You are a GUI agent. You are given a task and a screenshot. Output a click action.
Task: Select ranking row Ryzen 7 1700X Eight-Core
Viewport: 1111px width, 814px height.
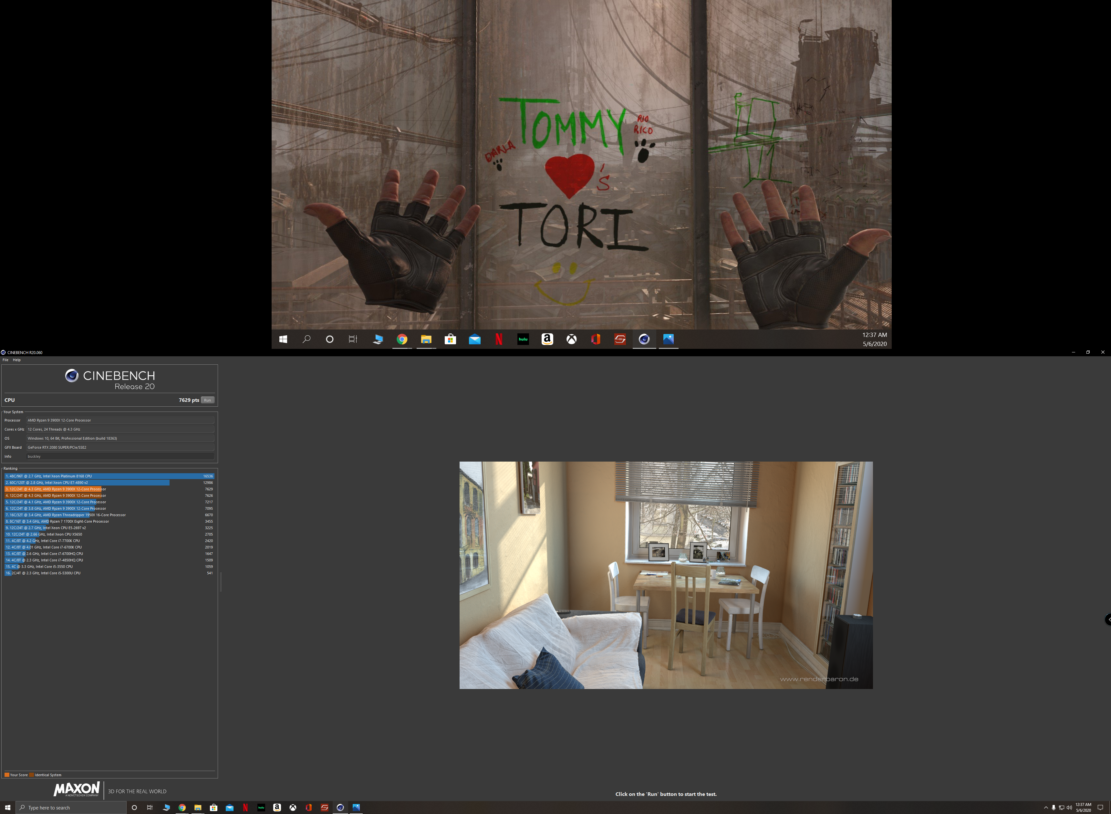pos(109,521)
